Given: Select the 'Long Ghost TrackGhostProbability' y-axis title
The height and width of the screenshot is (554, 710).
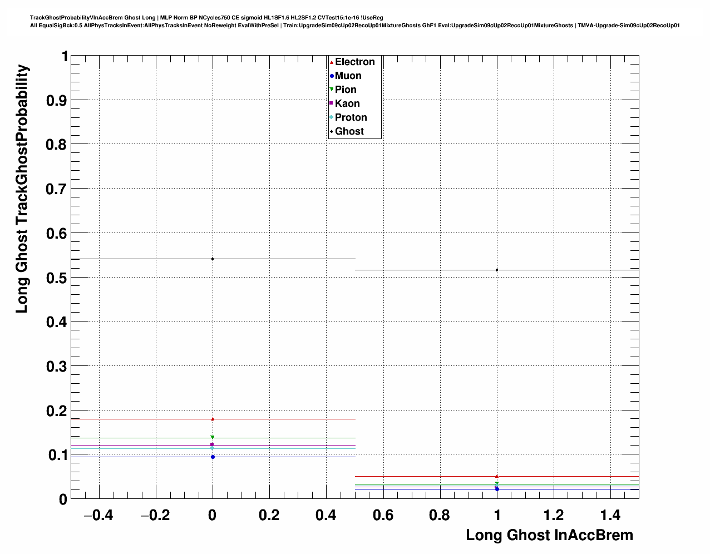Looking at the screenshot, I should click(x=22, y=189).
